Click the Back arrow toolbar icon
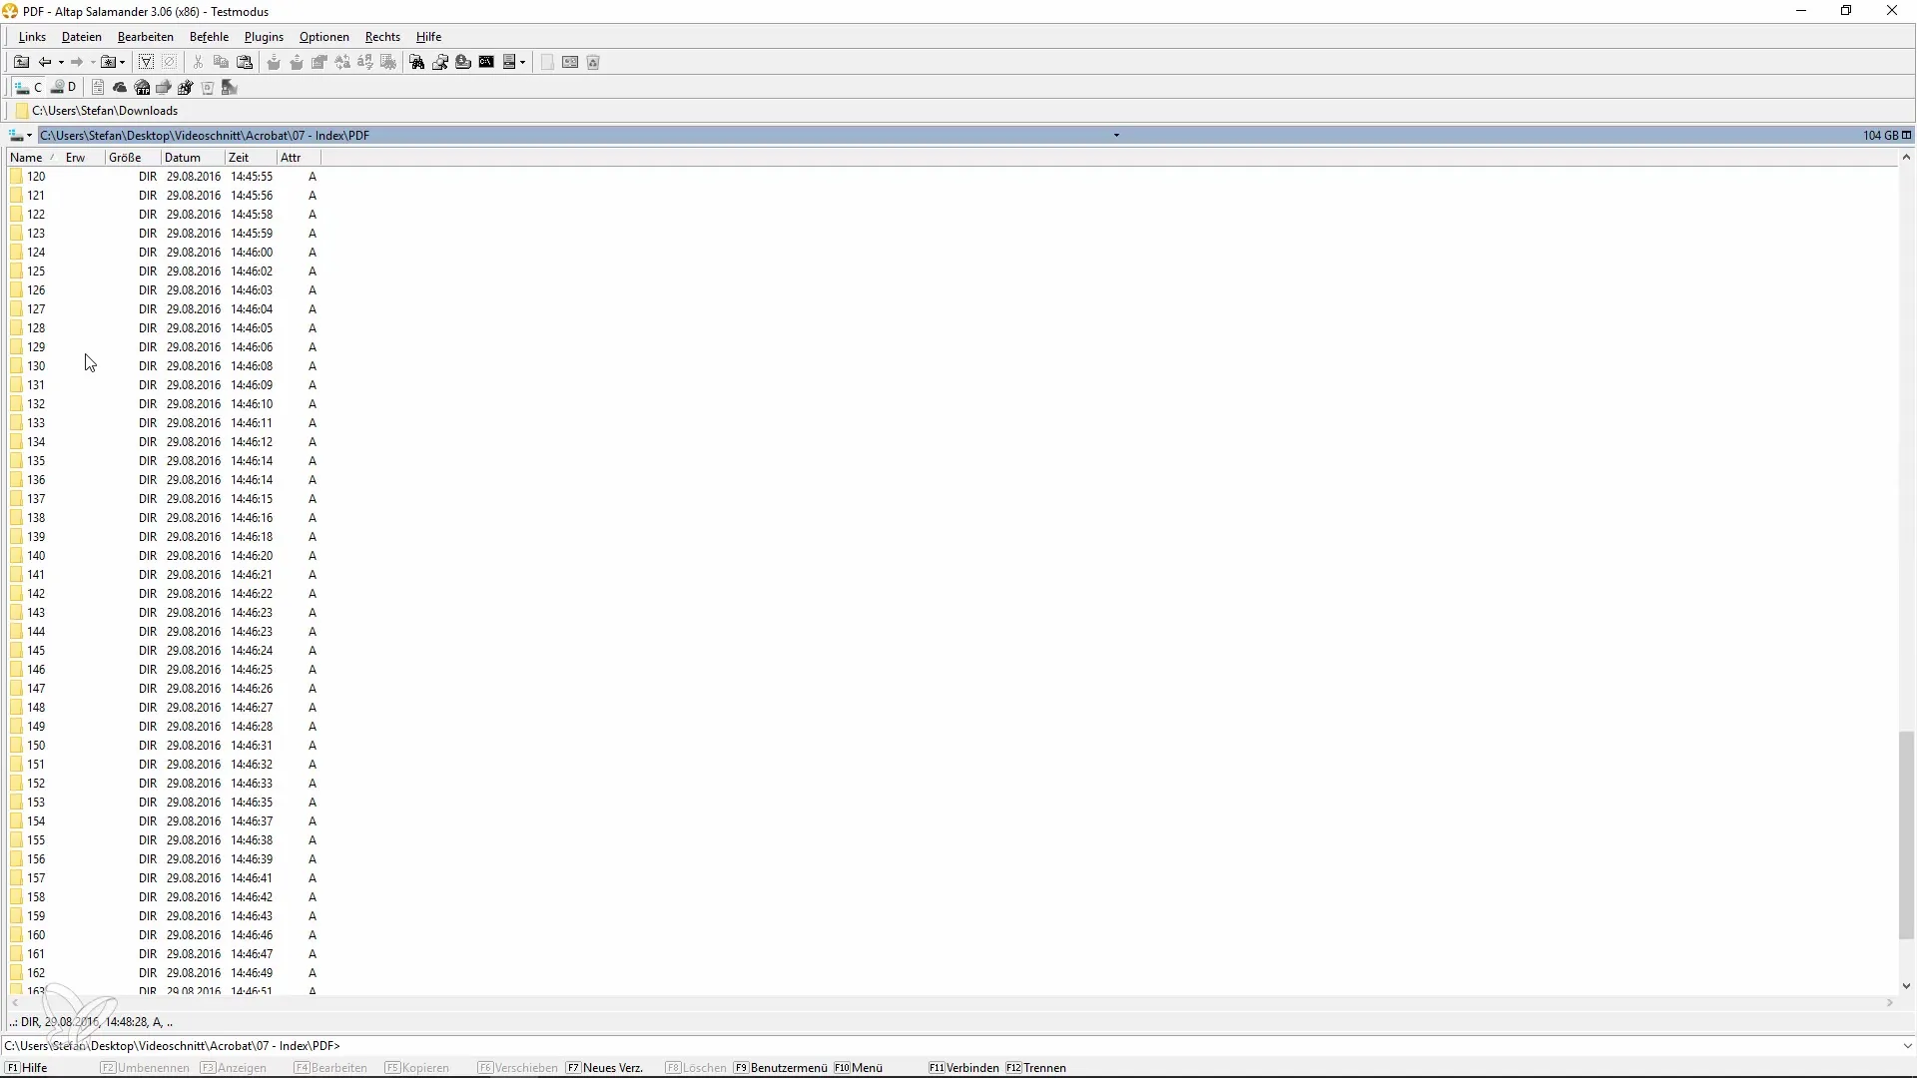The width and height of the screenshot is (1917, 1078). [45, 62]
